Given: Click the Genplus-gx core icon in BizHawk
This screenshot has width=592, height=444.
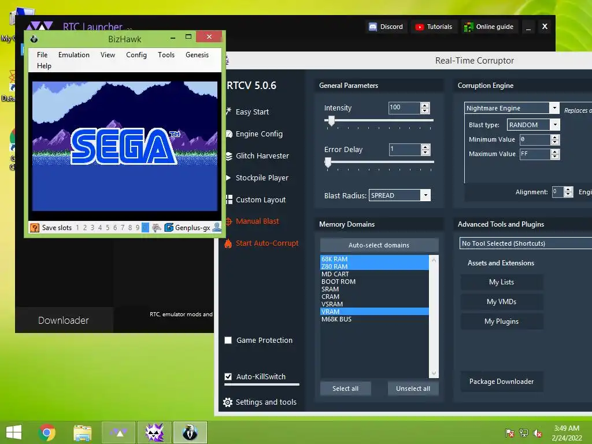Looking at the screenshot, I should pyautogui.click(x=169, y=227).
